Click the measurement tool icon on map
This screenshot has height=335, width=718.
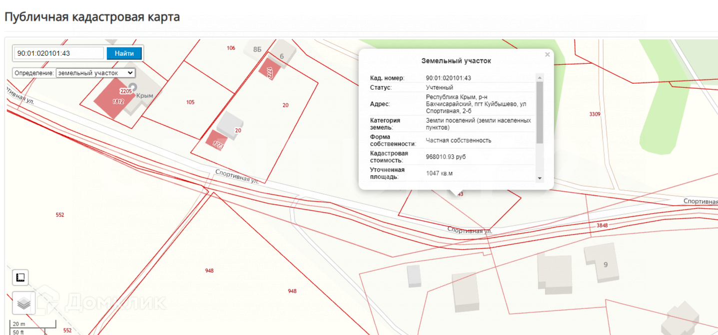[20, 278]
